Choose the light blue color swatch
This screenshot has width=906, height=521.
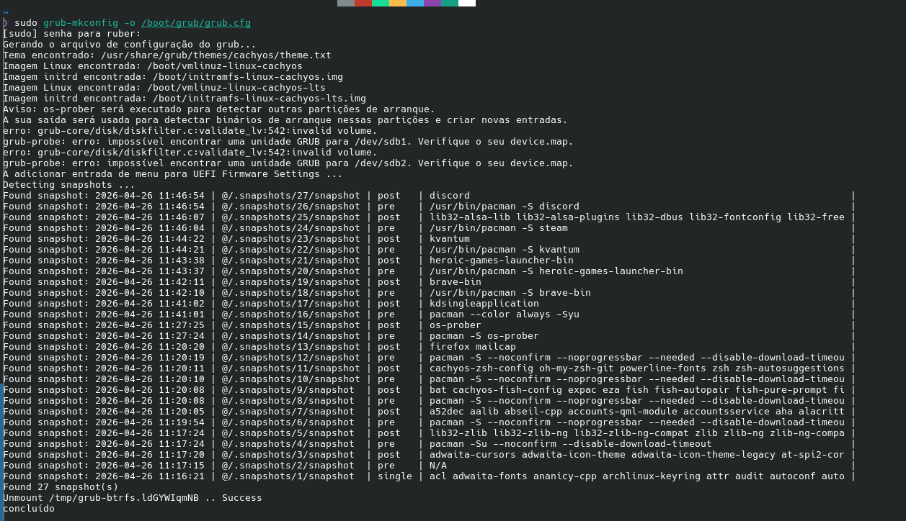[x=415, y=3]
